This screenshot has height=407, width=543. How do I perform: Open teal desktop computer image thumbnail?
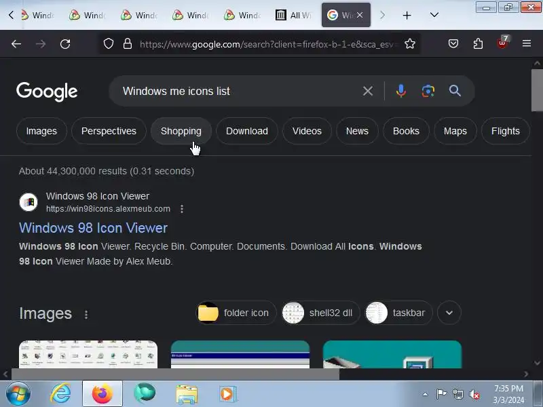392,354
